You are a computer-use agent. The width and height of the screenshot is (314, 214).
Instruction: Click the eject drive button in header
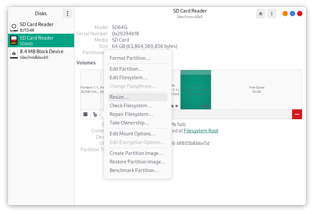261,14
